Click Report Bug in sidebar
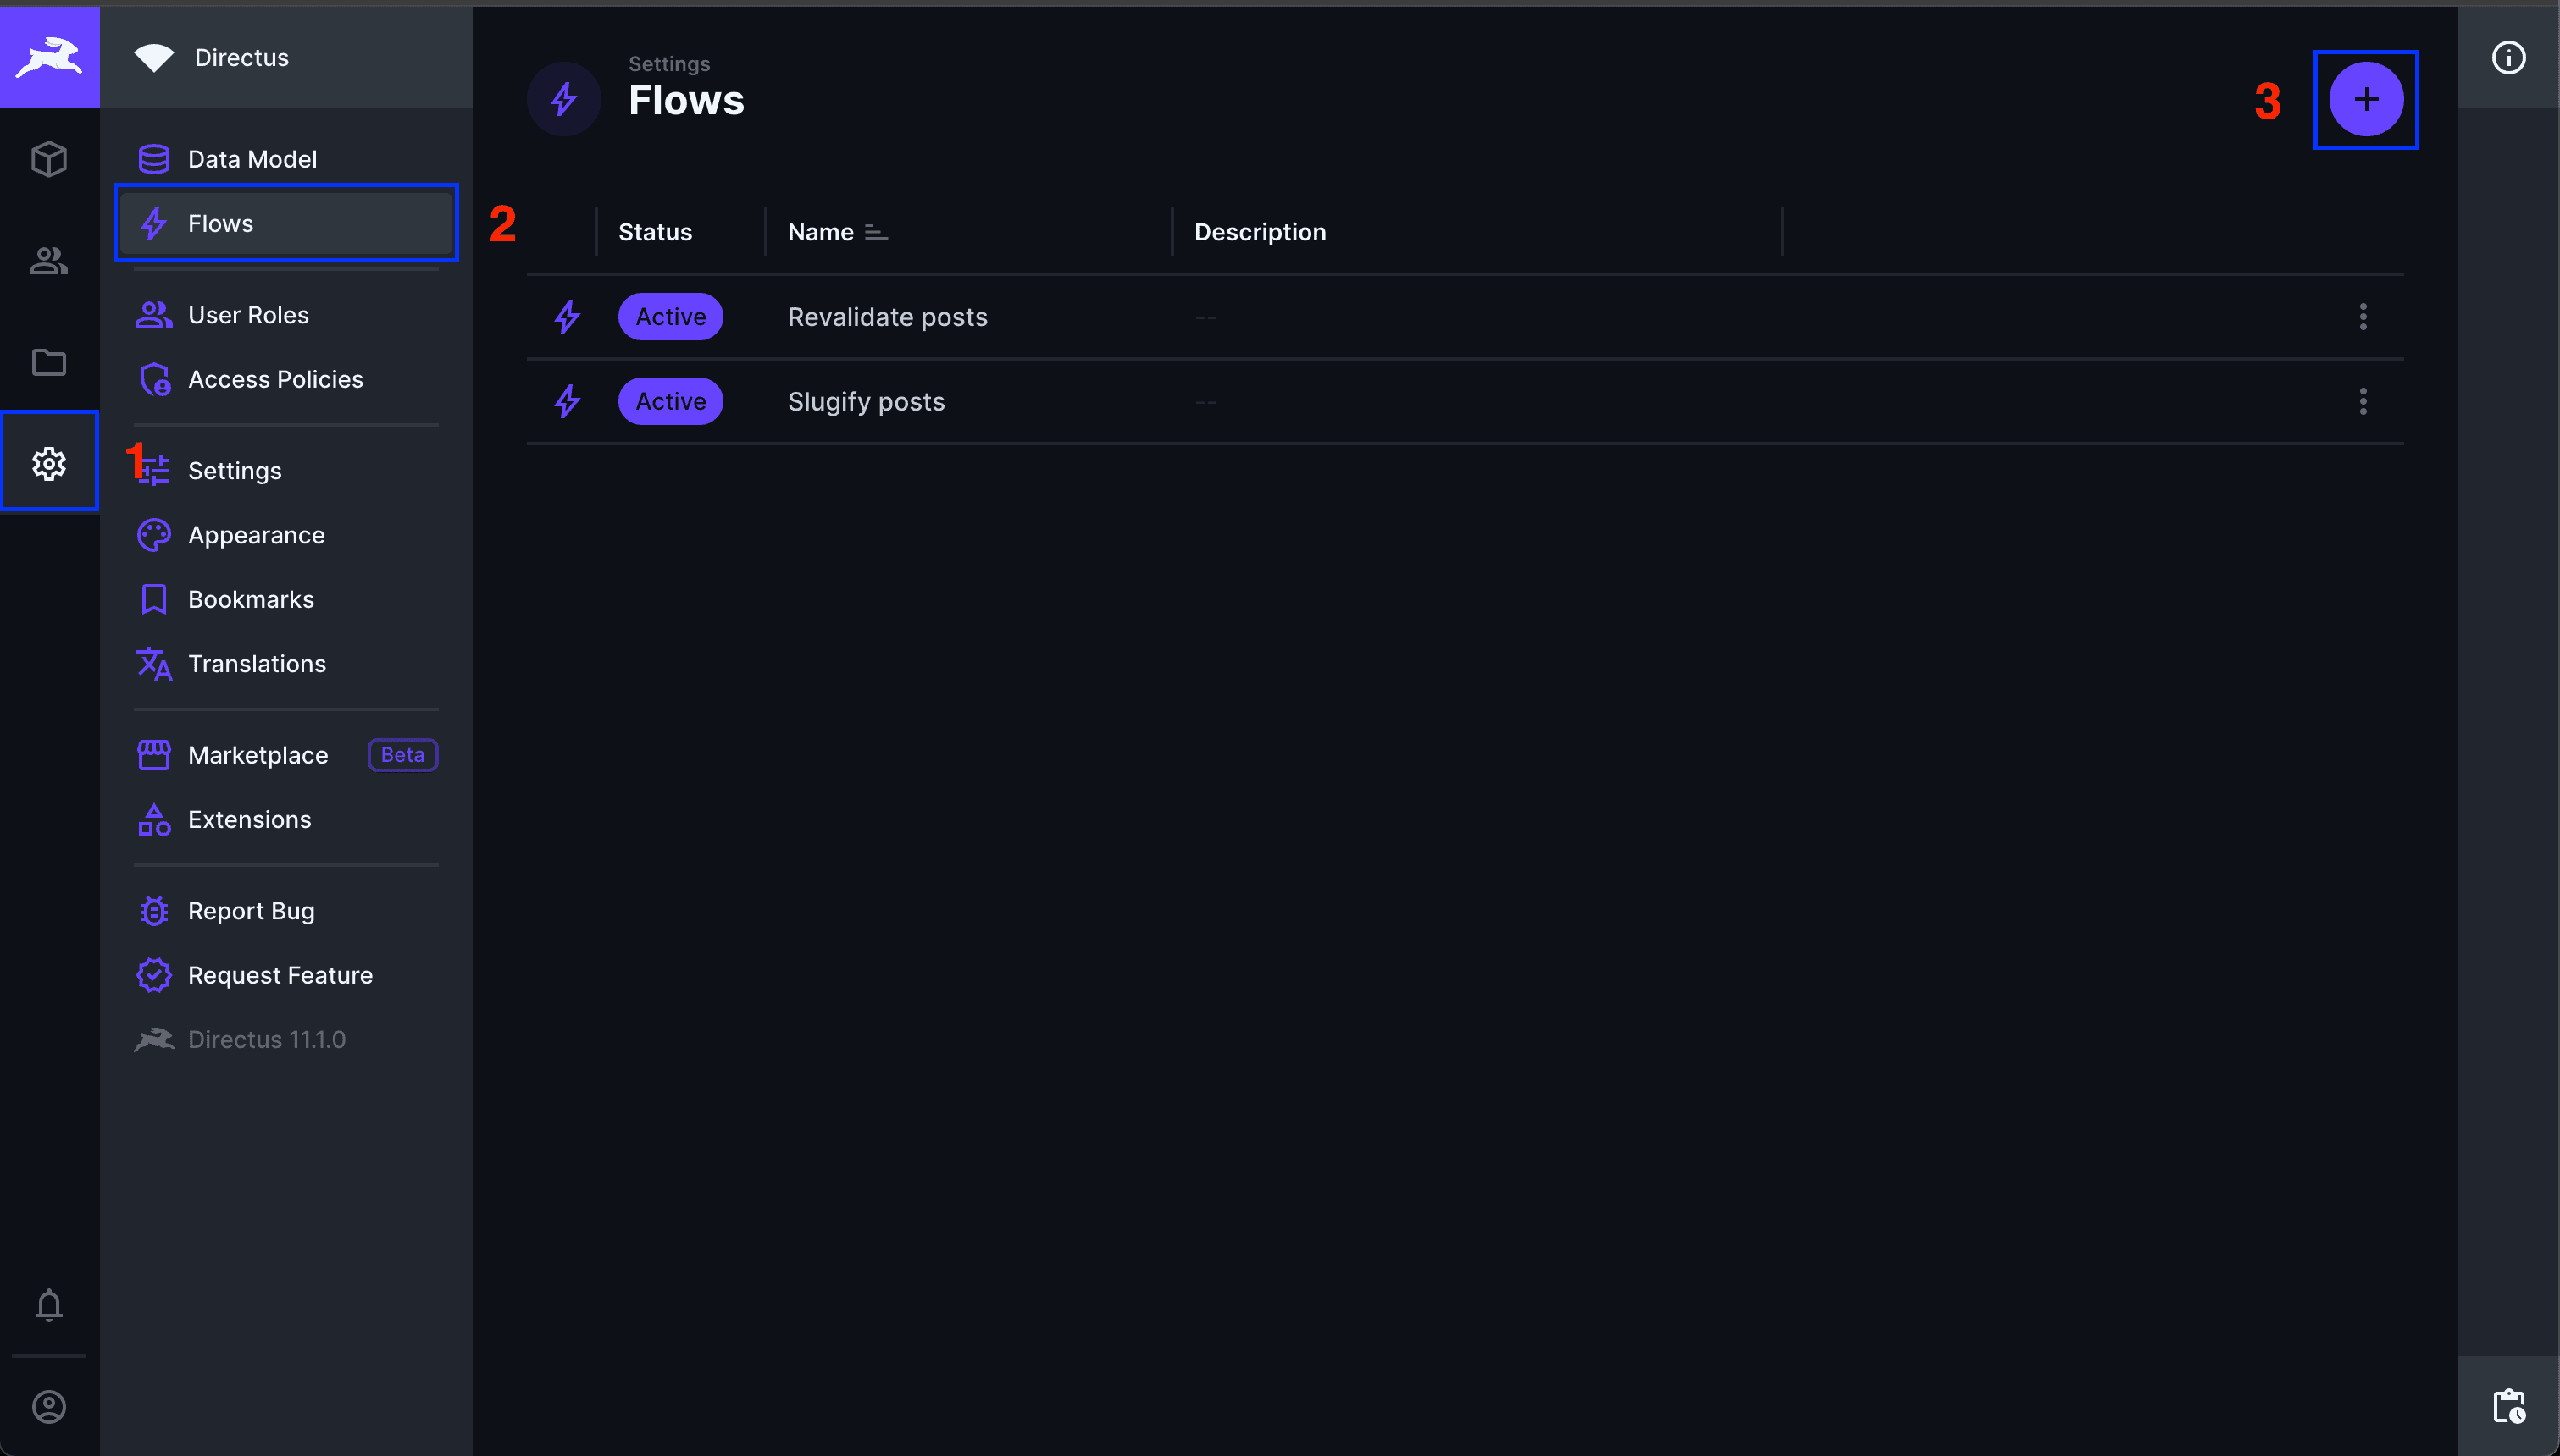 click(x=253, y=910)
